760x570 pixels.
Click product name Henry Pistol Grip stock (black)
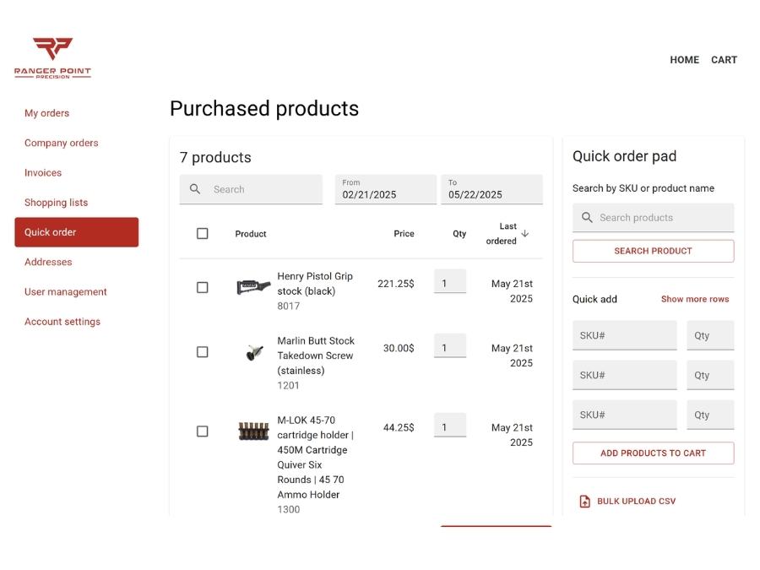315,284
